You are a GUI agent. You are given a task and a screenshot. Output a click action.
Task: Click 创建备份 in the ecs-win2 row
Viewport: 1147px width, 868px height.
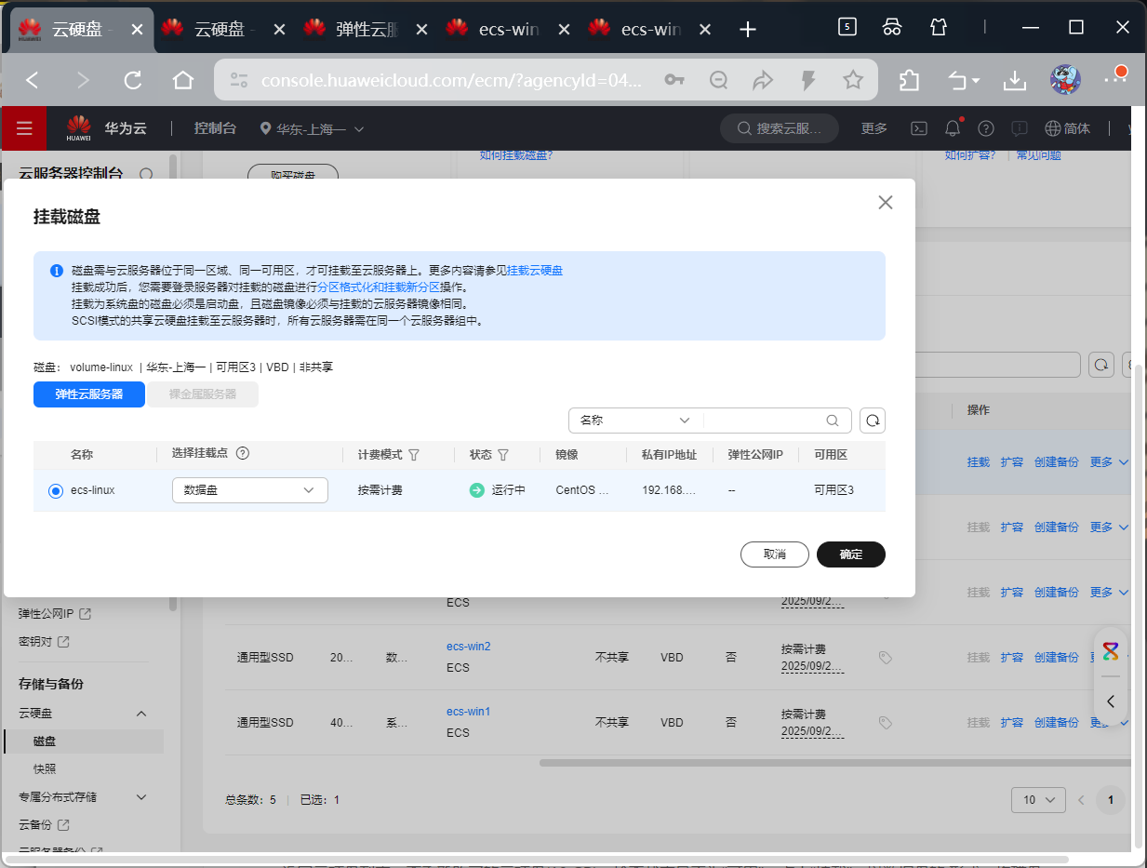click(1057, 658)
